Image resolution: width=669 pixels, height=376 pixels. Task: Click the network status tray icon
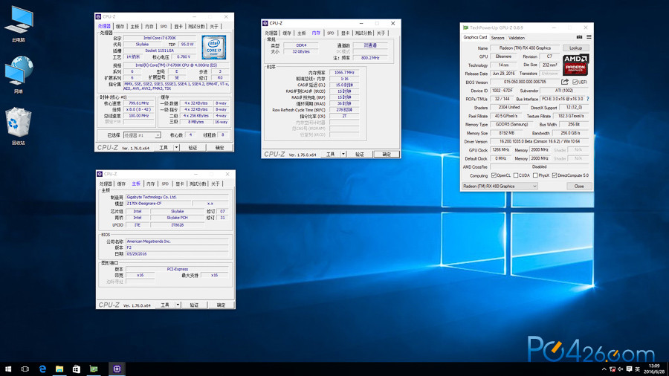coord(613,369)
